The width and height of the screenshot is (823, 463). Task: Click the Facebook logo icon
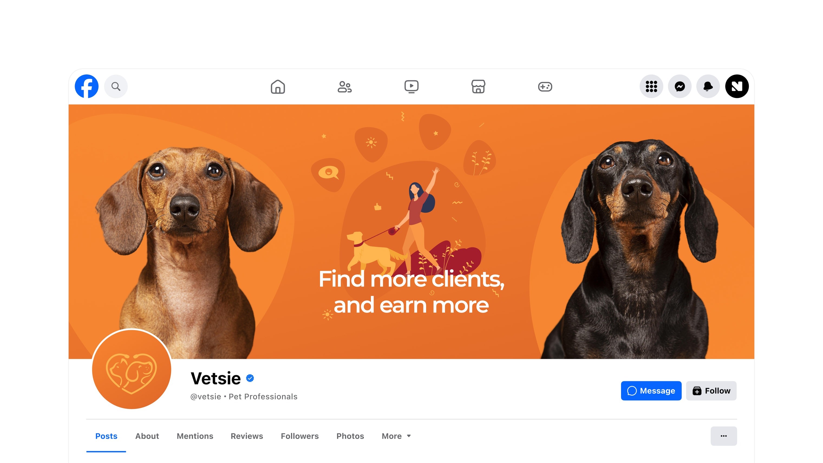point(87,86)
